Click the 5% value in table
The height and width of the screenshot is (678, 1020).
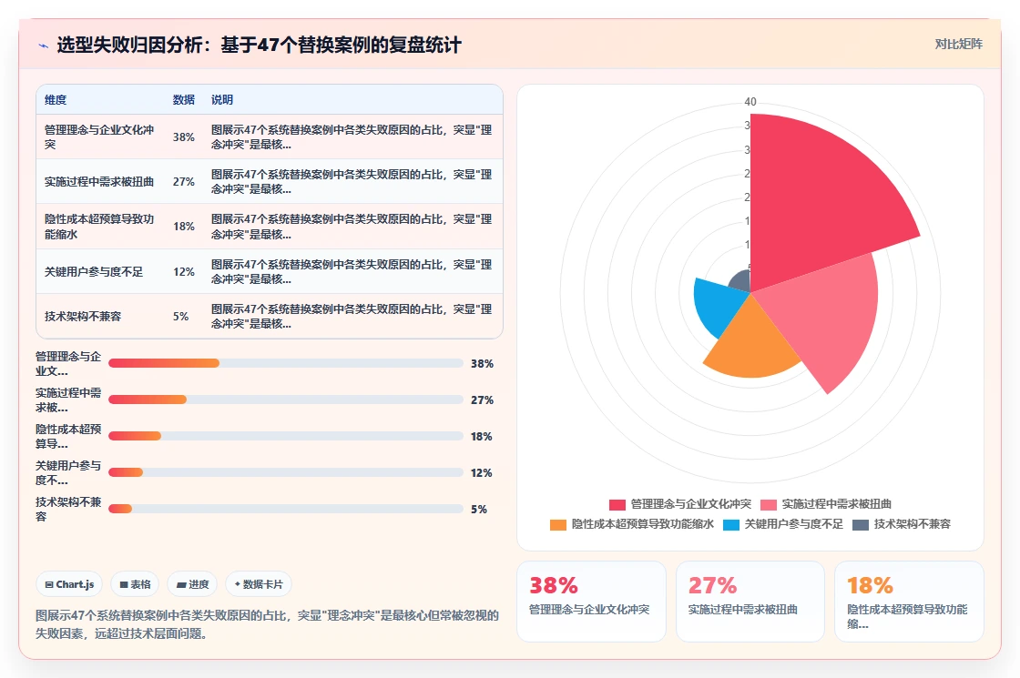pos(181,317)
